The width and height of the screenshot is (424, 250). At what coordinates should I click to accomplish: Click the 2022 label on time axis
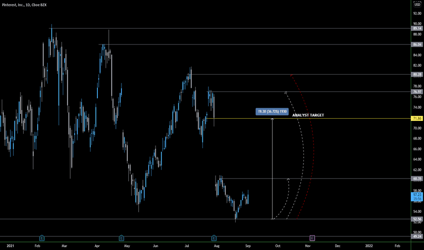coord(369,246)
